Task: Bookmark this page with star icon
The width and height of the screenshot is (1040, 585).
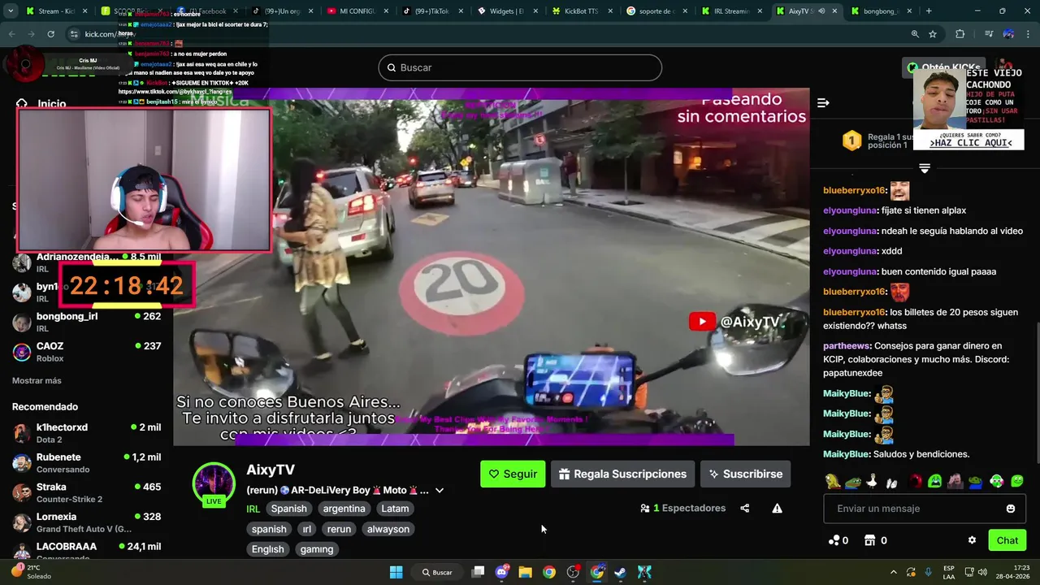Action: tap(933, 34)
